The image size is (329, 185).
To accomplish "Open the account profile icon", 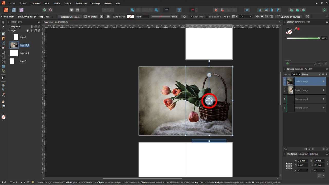I will tap(324, 10).
